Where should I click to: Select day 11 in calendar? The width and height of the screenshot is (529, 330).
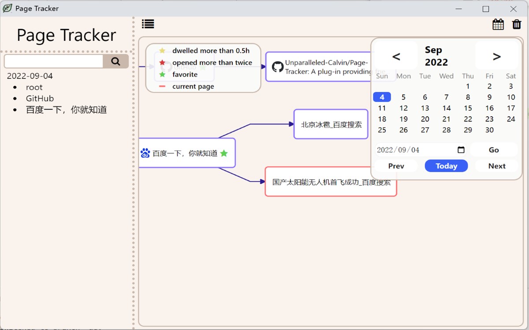(x=382, y=108)
